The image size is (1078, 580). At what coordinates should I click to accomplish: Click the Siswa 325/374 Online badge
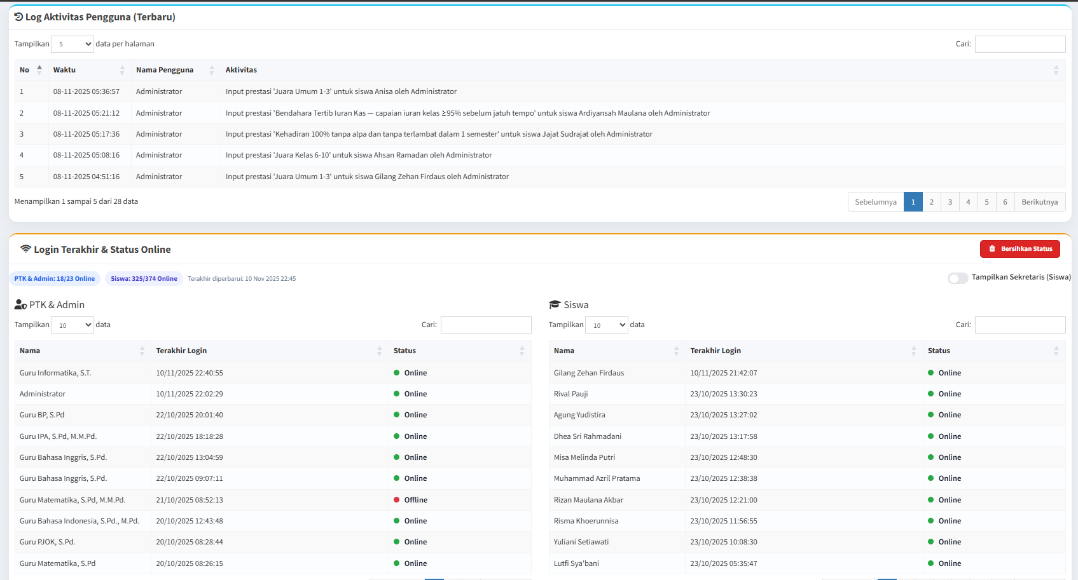coord(144,279)
